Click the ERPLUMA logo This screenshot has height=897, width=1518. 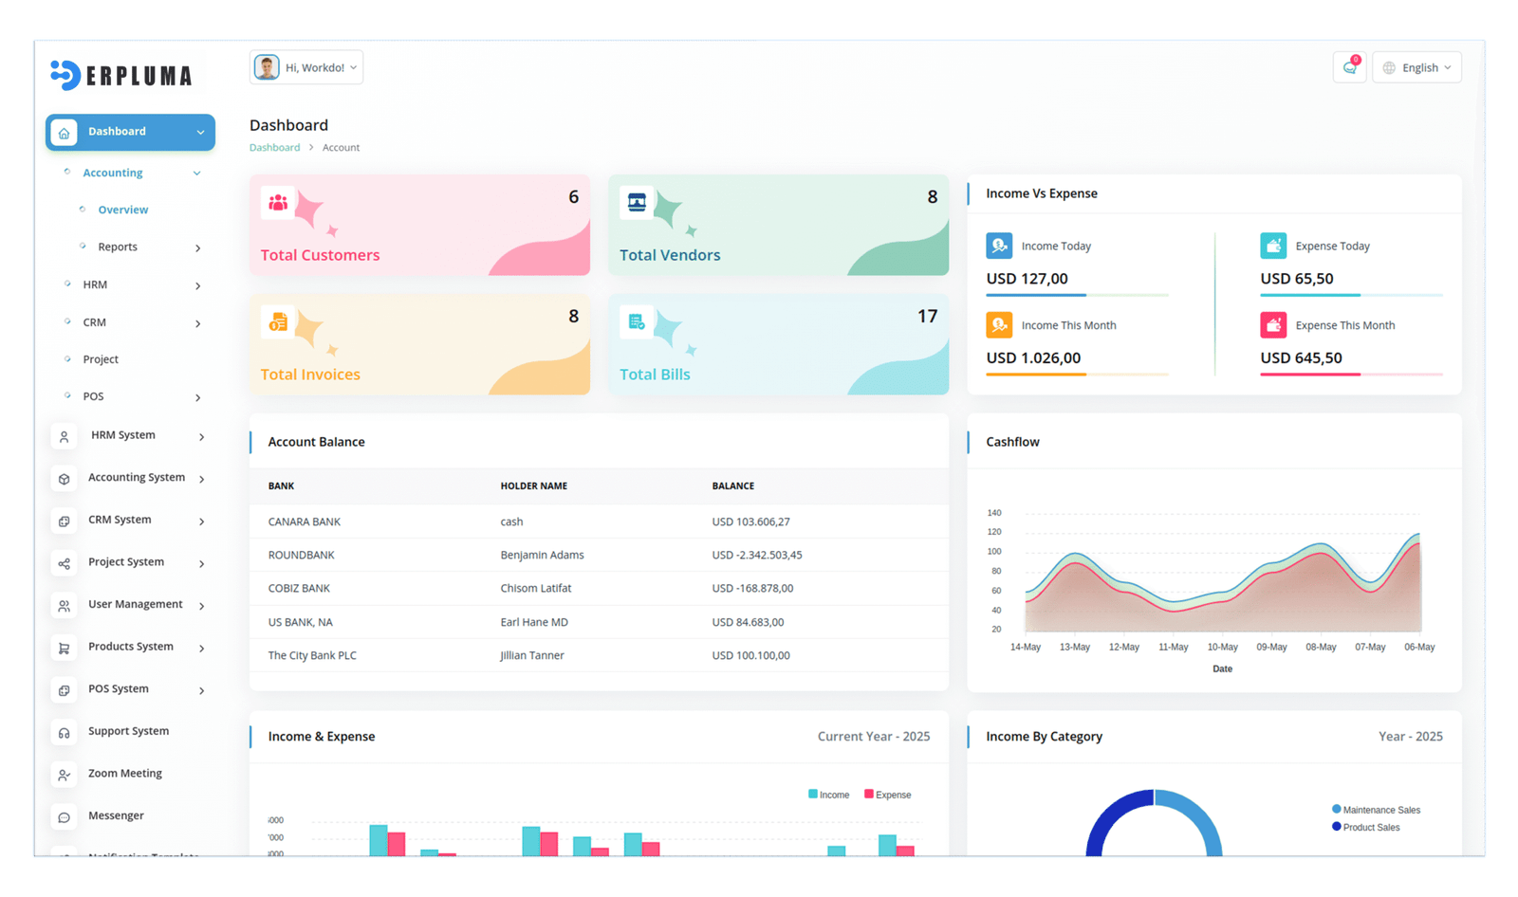(x=121, y=75)
